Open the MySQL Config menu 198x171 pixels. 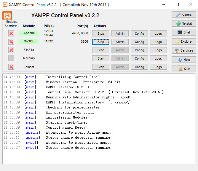pos(139,42)
